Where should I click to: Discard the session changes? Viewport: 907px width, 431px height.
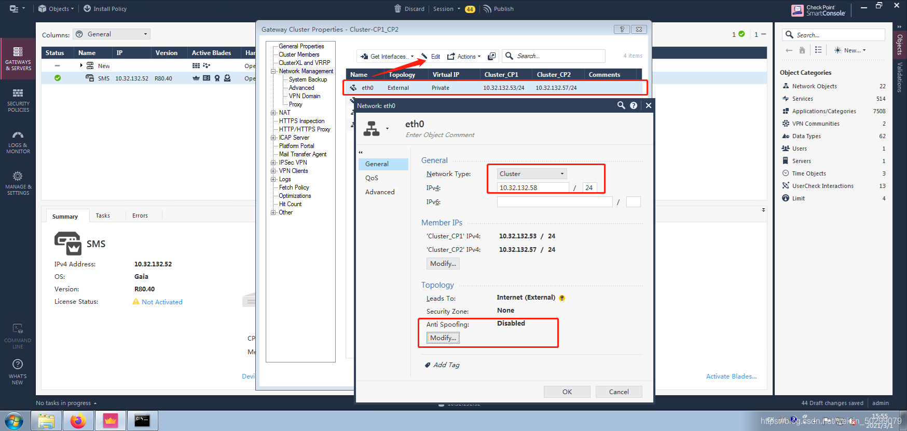(x=409, y=9)
